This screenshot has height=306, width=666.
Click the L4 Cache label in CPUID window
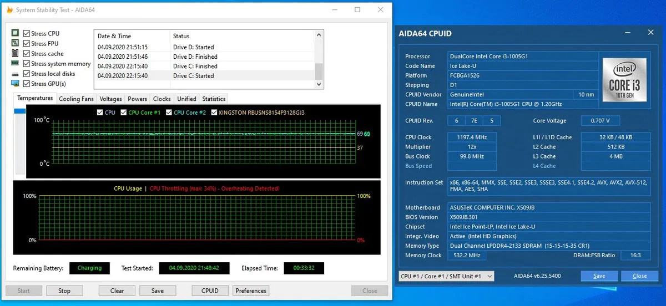544,166
